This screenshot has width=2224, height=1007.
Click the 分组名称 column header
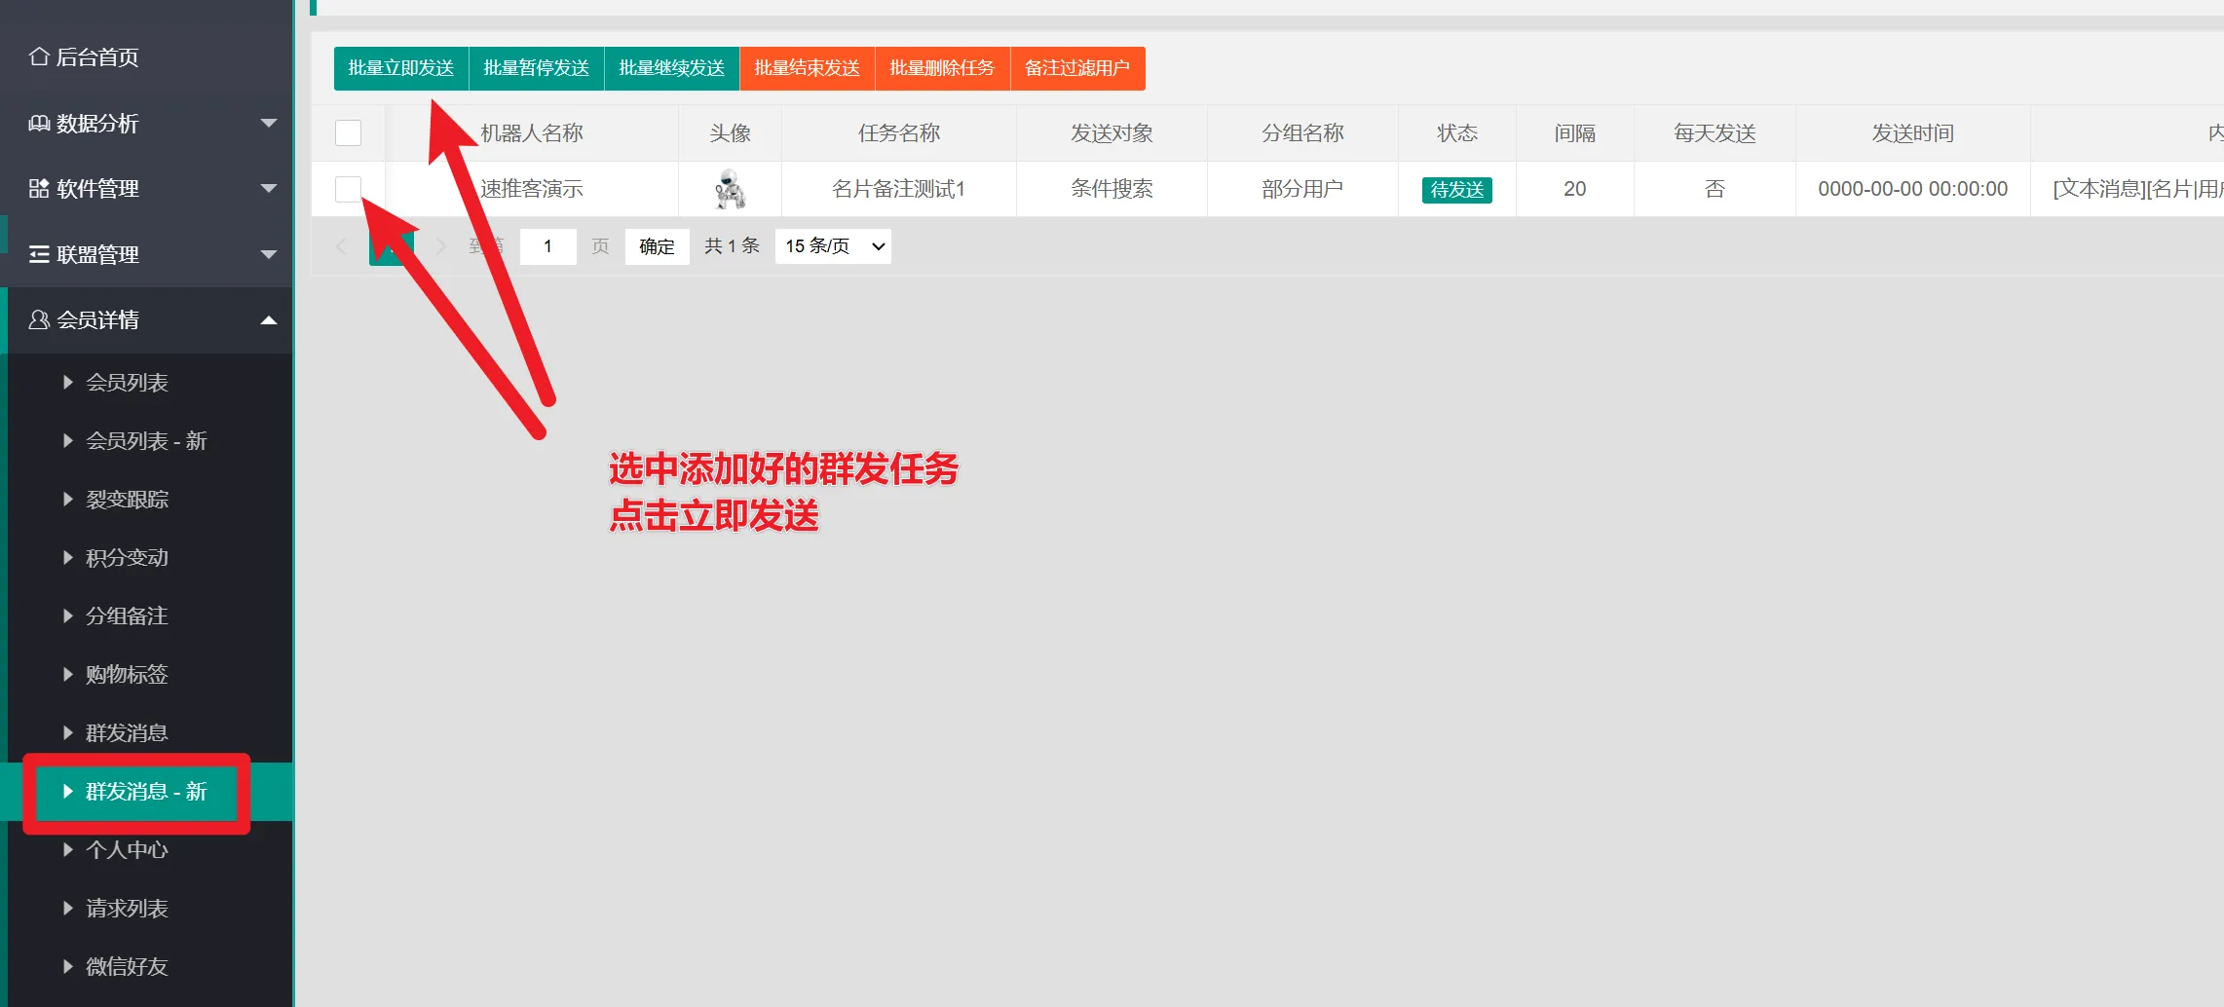(1302, 133)
